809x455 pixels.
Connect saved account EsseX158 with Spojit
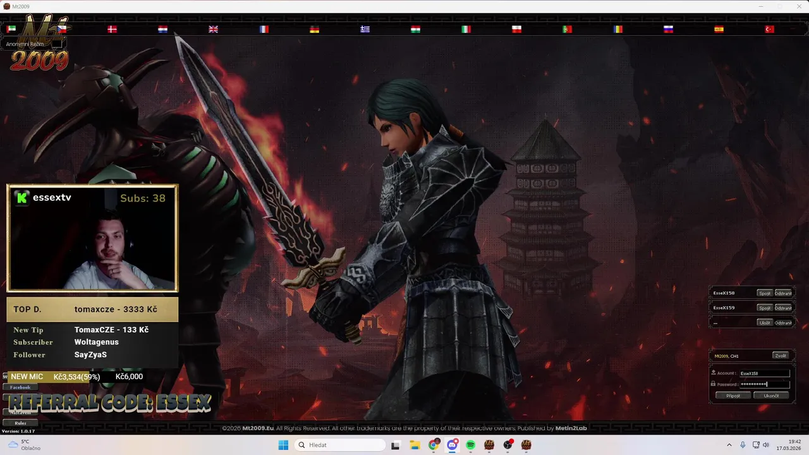pyautogui.click(x=765, y=293)
